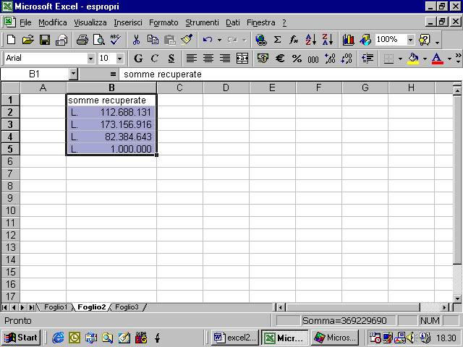Sort ascending A to Z
This screenshot has width=463, height=347.
pos(310,40)
